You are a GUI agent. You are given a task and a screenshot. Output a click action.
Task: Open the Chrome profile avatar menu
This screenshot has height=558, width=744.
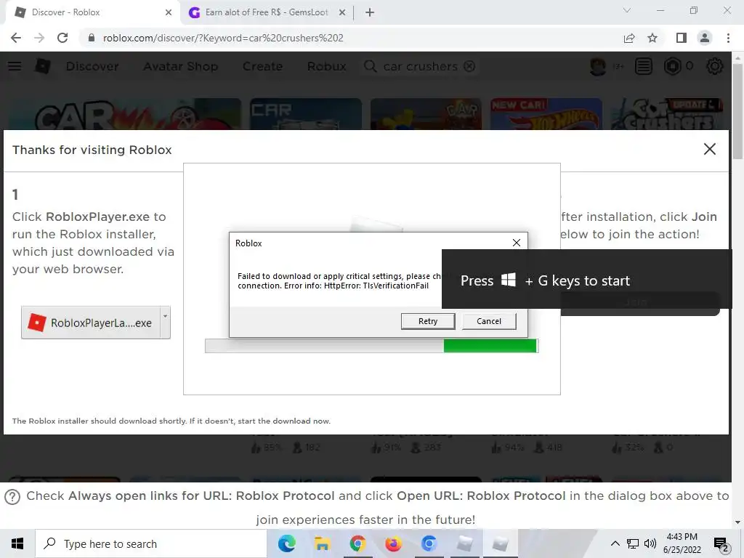click(705, 38)
